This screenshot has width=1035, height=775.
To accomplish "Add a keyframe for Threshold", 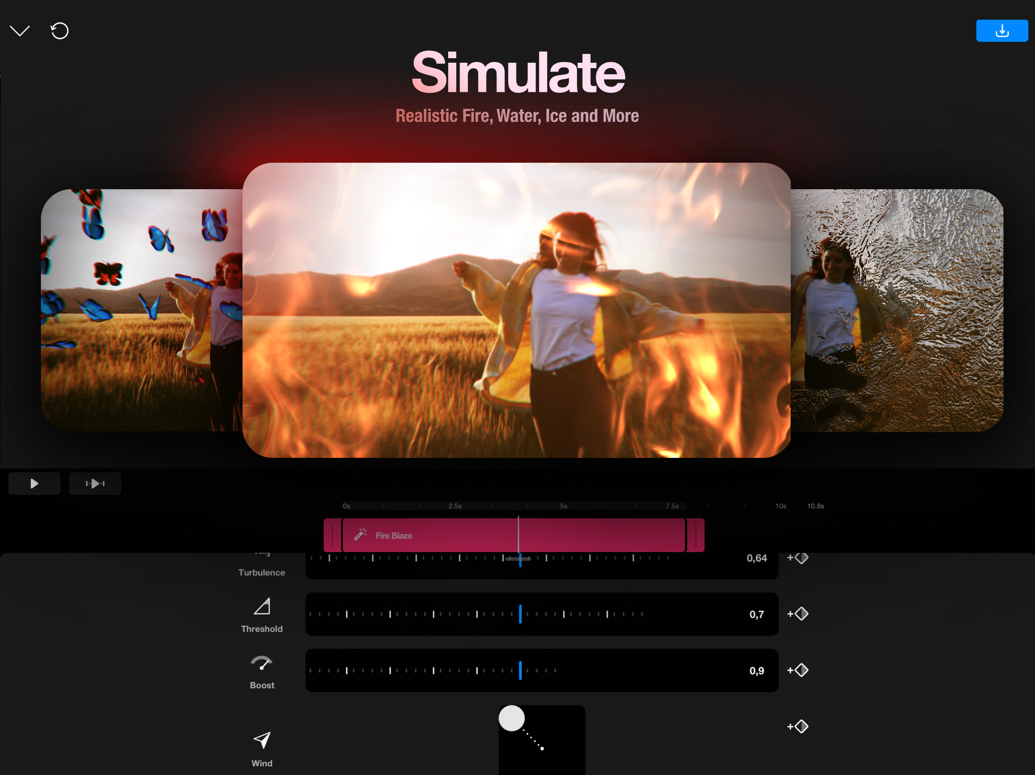I will click(x=798, y=614).
